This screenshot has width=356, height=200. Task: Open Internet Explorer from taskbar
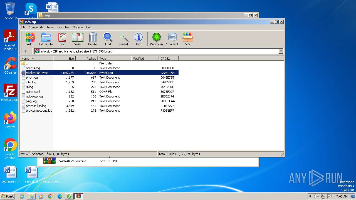pos(22,196)
